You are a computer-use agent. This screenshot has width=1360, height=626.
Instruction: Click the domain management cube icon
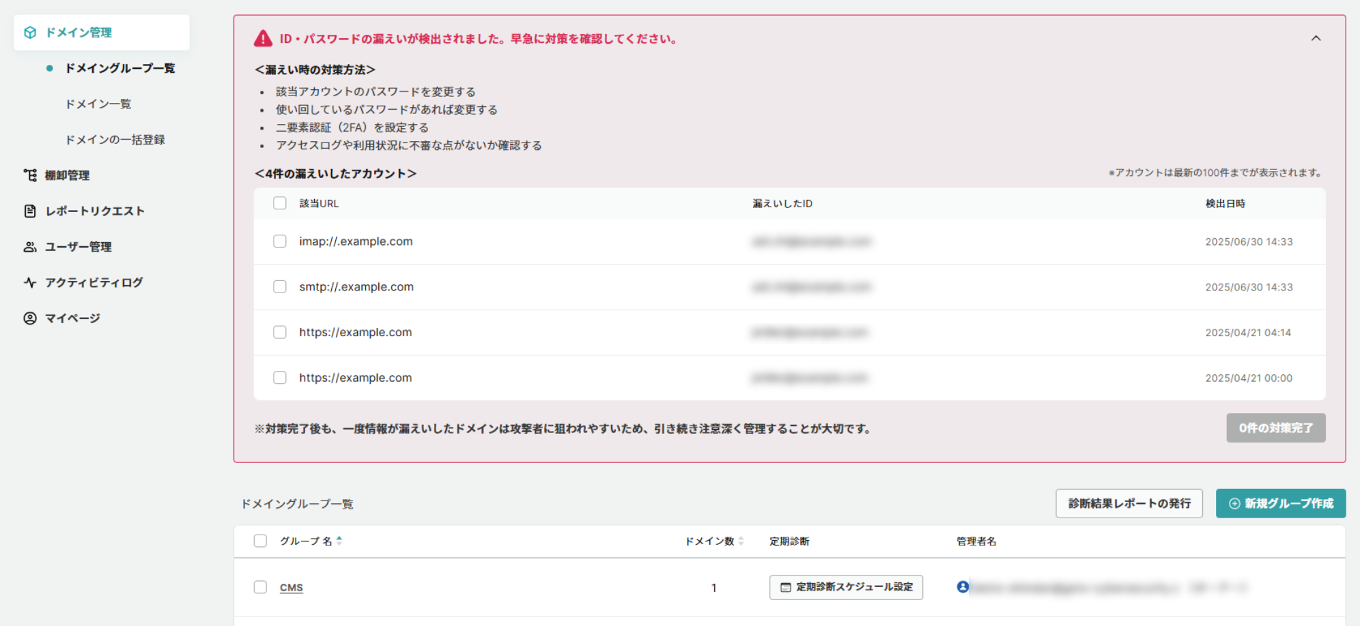[30, 33]
